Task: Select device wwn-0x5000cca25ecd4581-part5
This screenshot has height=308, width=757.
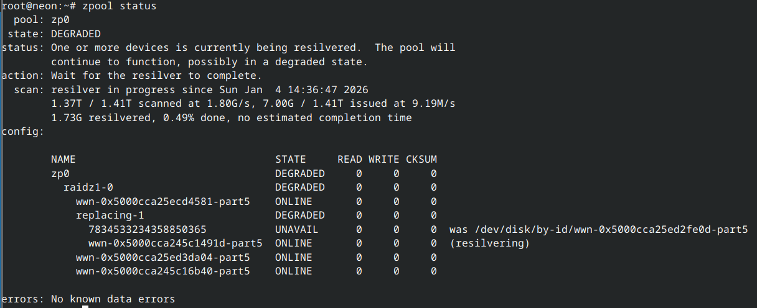Action: click(162, 201)
